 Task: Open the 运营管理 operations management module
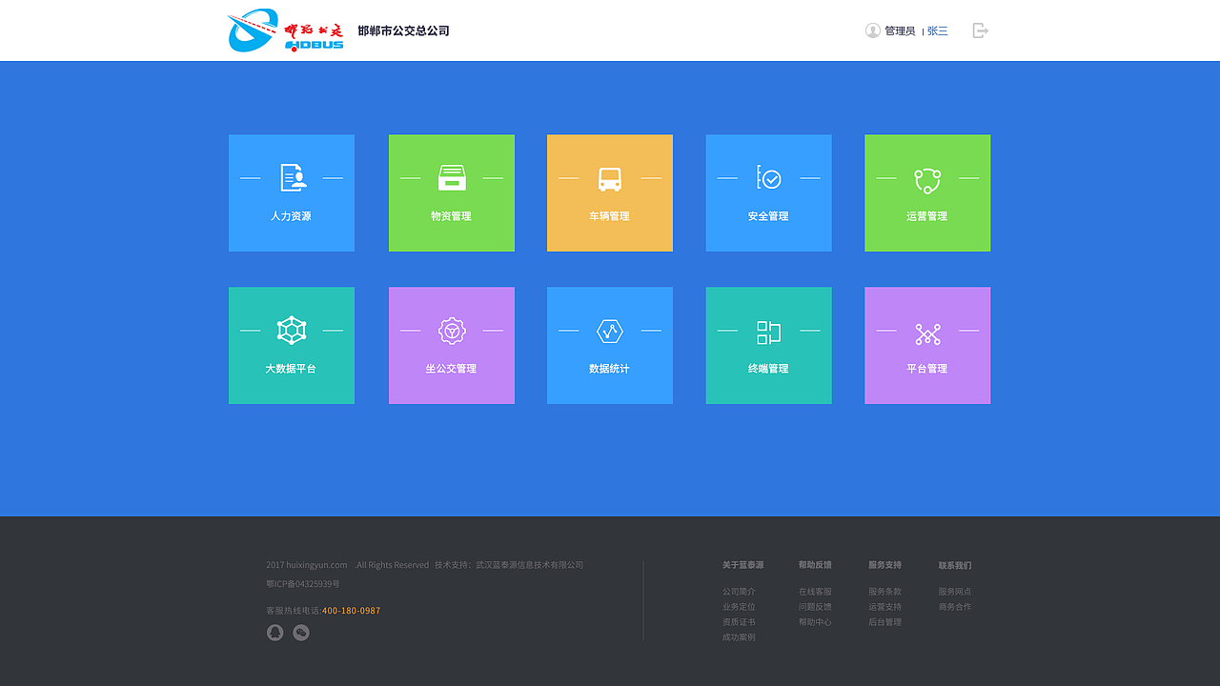click(926, 192)
